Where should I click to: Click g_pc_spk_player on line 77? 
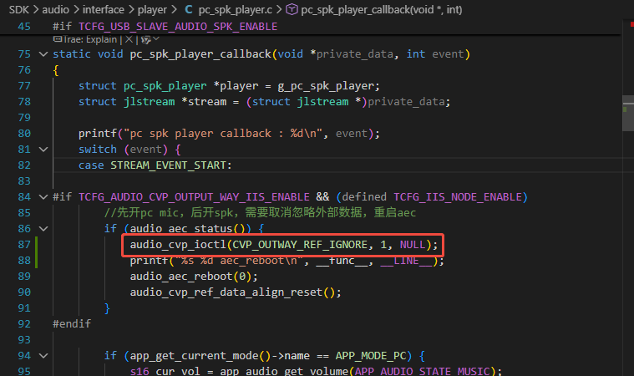[327, 86]
